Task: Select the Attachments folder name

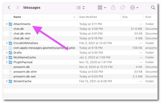Action: click(22, 24)
